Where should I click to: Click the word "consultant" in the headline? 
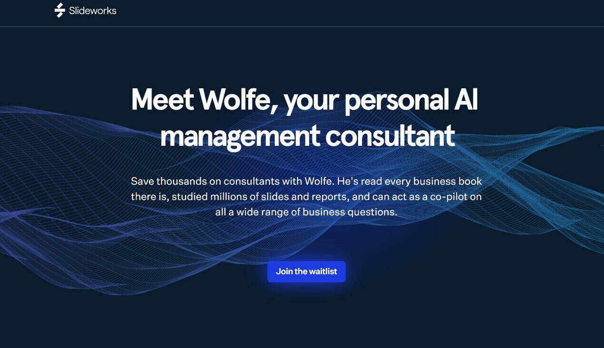point(390,135)
